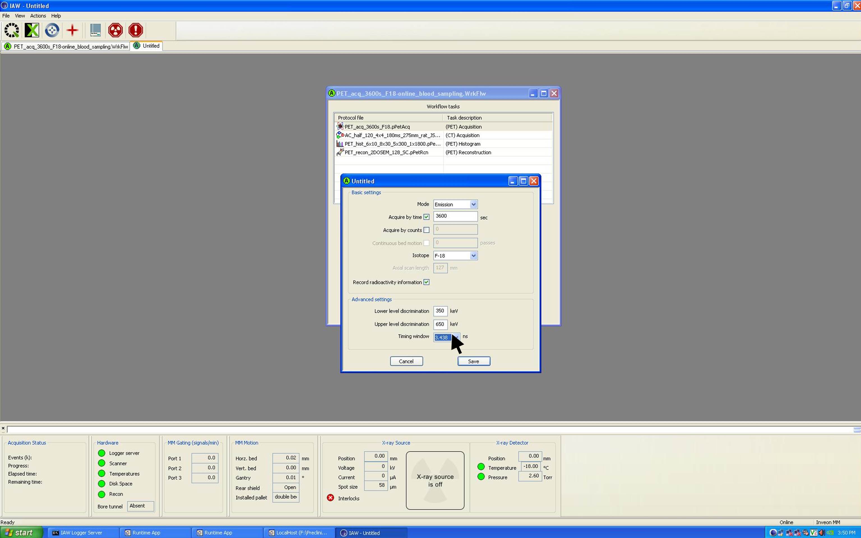Click the dotted ring PET toolbar icon

pyautogui.click(x=12, y=30)
